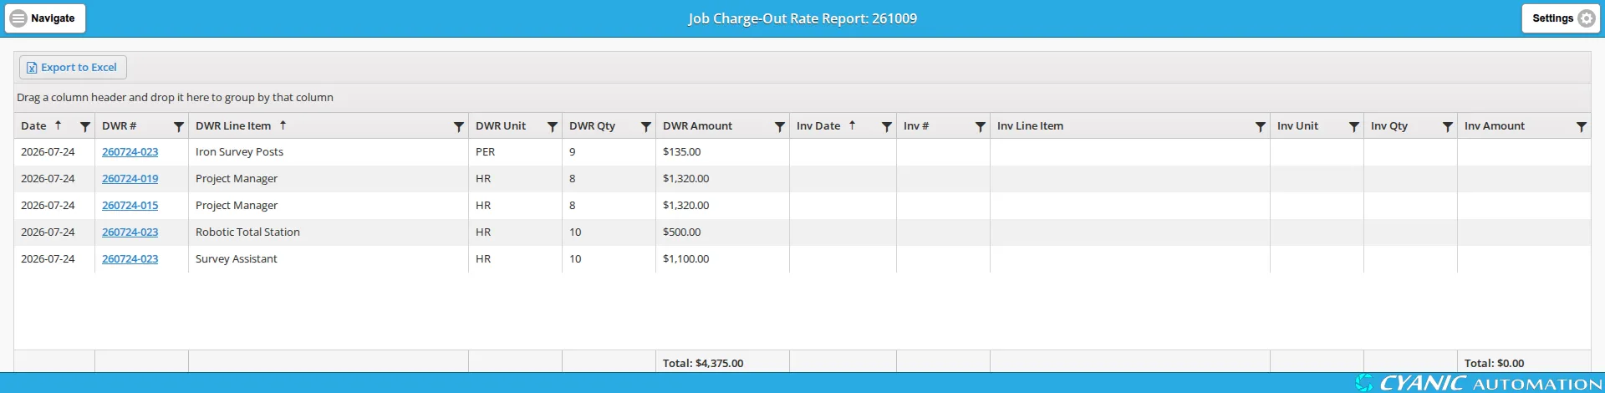This screenshot has height=393, width=1605.
Task: Select the Iron Survey Posts cell
Action: 329,152
